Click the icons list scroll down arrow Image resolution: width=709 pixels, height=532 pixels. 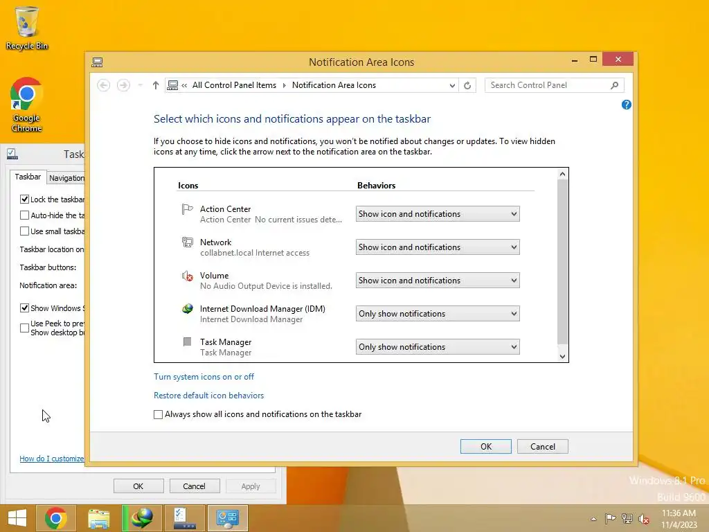coord(562,357)
